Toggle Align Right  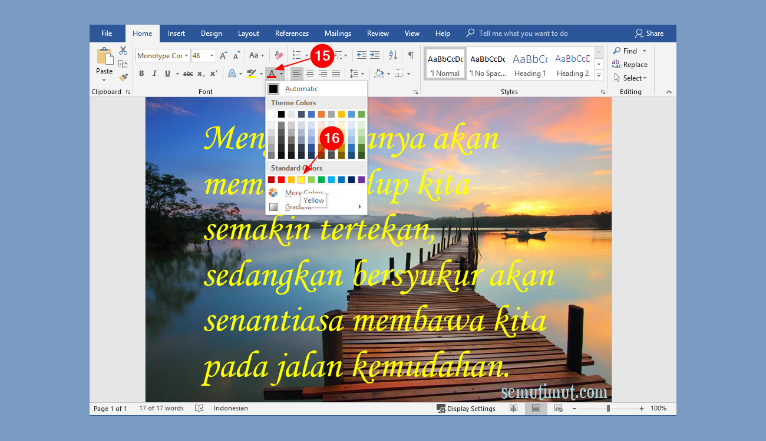(323, 73)
